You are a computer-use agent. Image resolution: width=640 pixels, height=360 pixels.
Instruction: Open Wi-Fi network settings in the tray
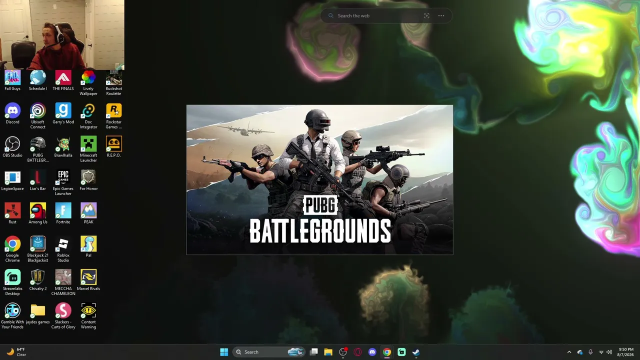point(601,352)
